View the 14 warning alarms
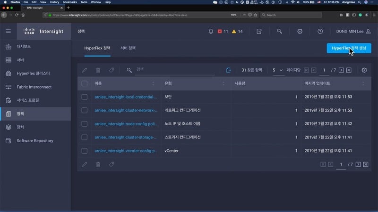The width and height of the screenshot is (378, 212). click(237, 32)
